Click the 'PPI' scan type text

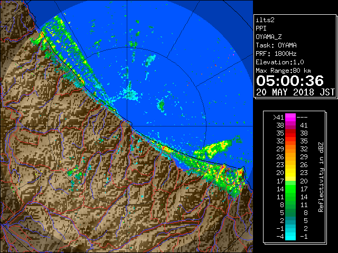(261, 28)
